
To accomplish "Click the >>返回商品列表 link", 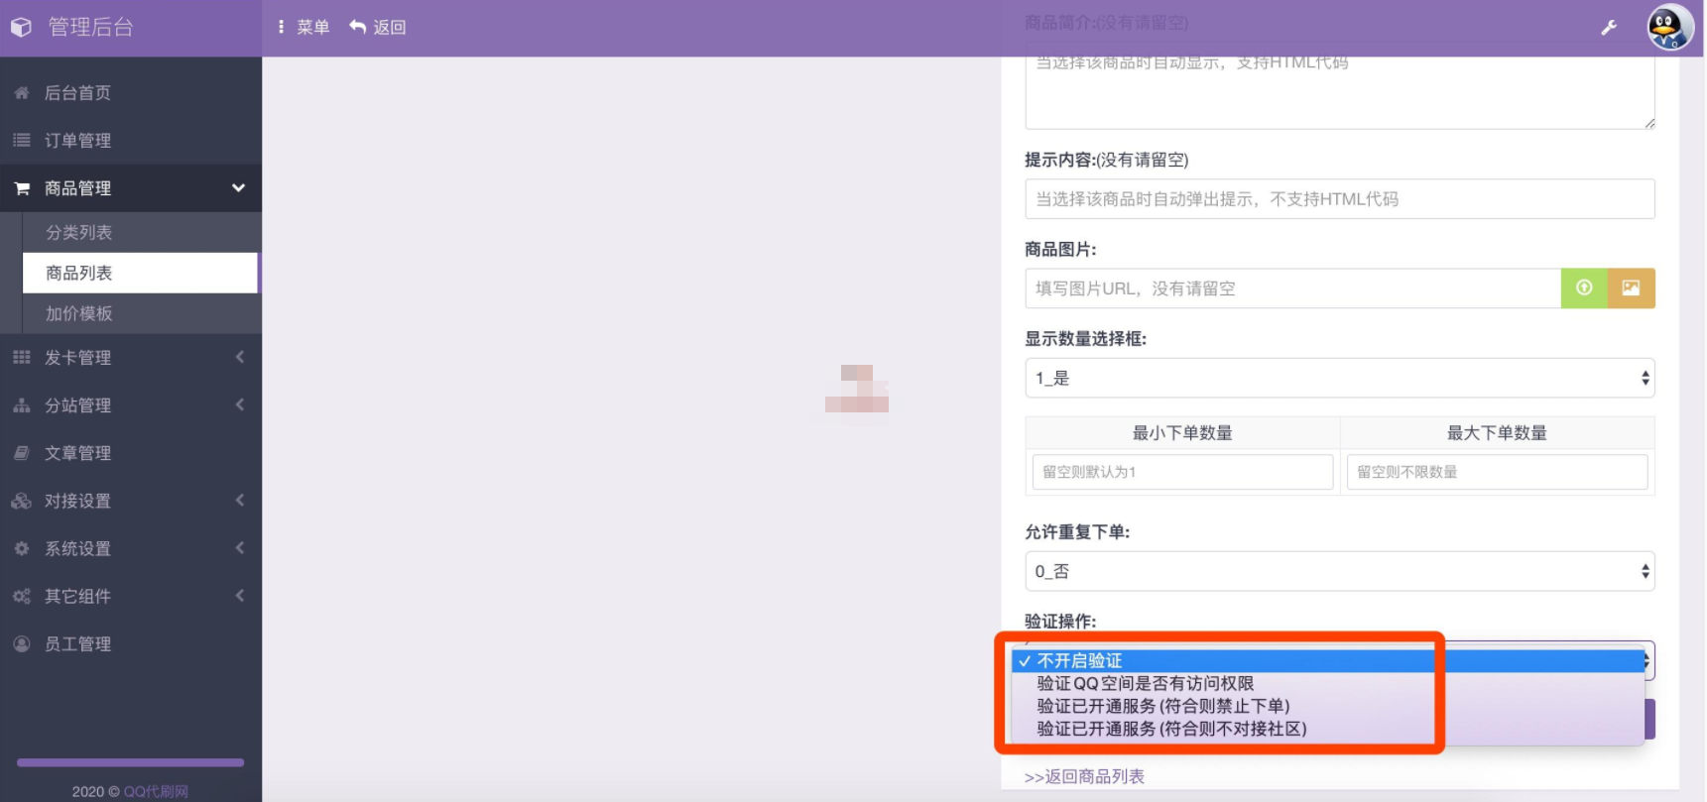I will (1084, 776).
